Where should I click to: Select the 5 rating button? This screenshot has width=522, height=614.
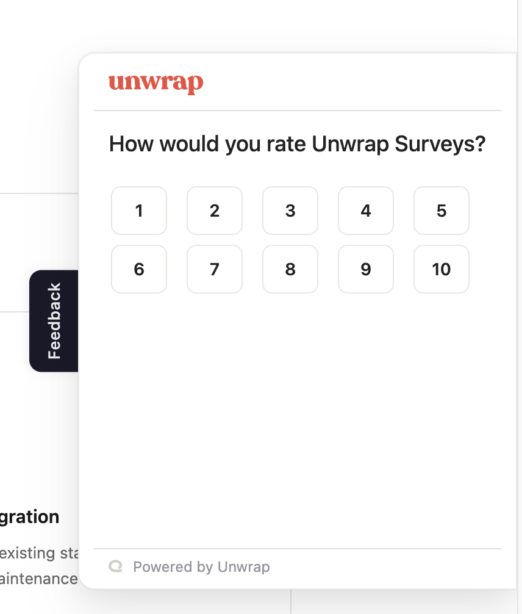[x=442, y=211]
